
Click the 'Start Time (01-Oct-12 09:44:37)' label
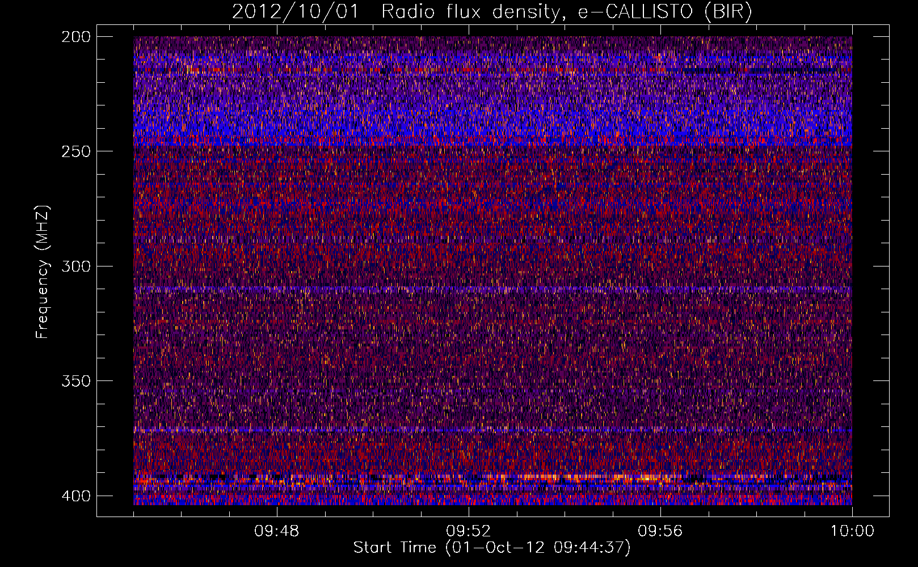pyautogui.click(x=492, y=548)
